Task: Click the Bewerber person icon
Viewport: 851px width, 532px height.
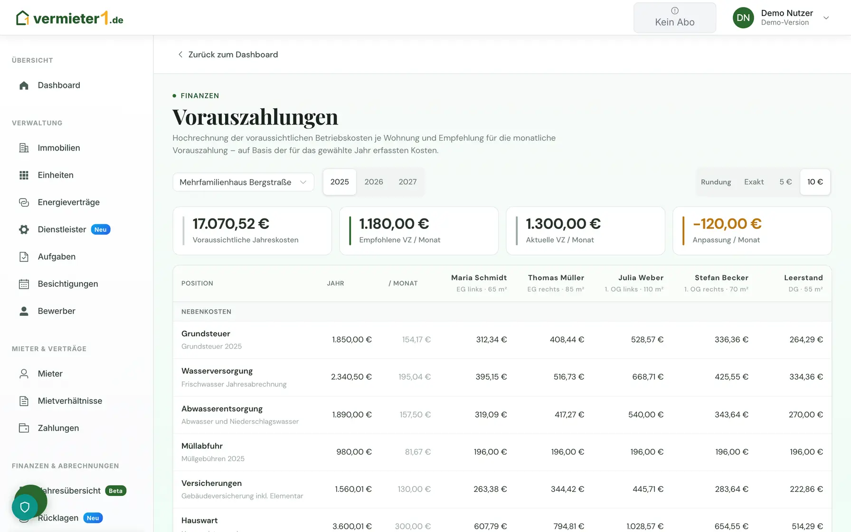Action: pos(24,311)
